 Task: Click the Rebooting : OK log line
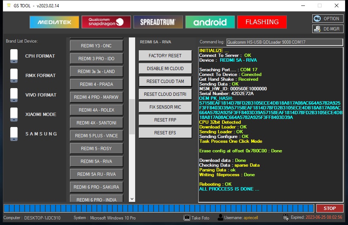215,184
